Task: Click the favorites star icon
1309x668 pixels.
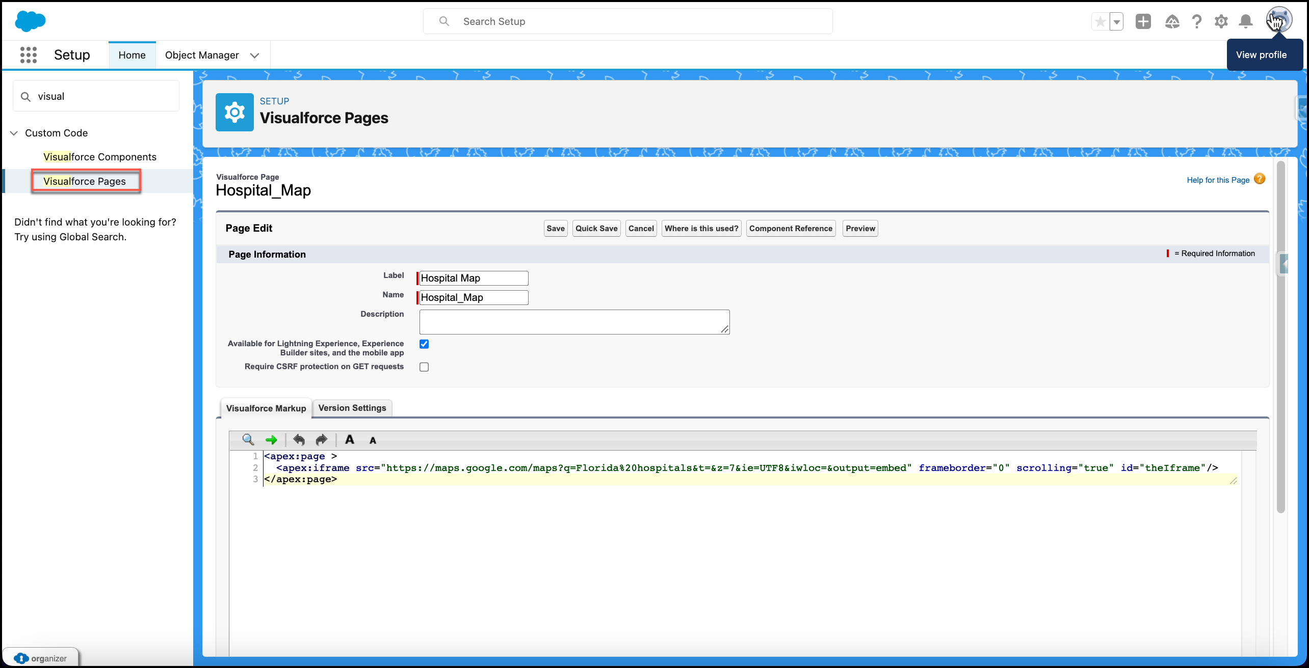Action: click(x=1100, y=21)
